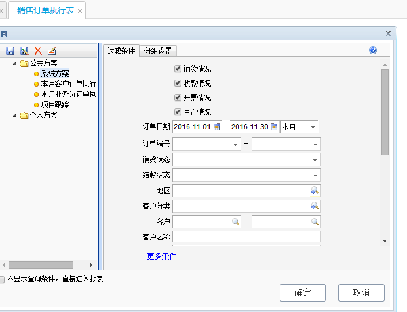Screen dimensions: 407x312
Task: Switch to the 分组设置 tab
Action: tap(158, 51)
